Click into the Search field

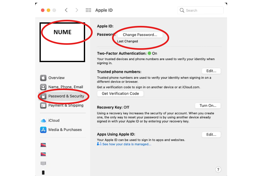200,10
